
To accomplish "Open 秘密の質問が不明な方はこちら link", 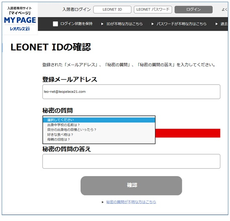I will [x=131, y=202].
